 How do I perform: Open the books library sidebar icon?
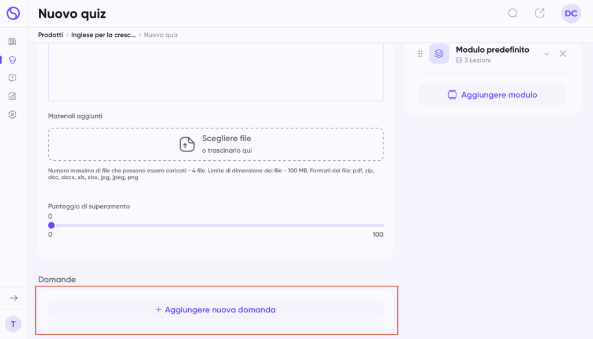(x=13, y=42)
